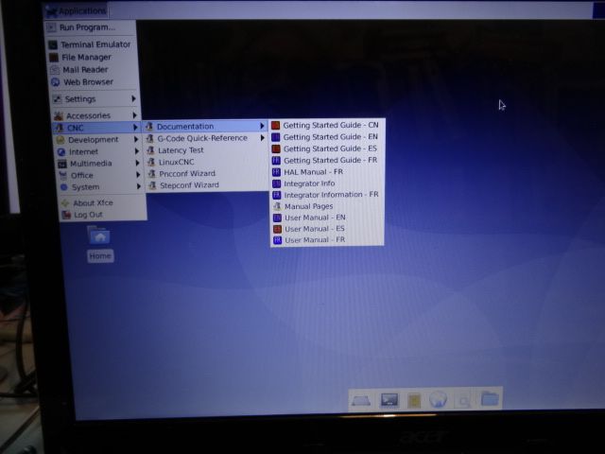Expand the Development submenu arrow

pos(136,139)
